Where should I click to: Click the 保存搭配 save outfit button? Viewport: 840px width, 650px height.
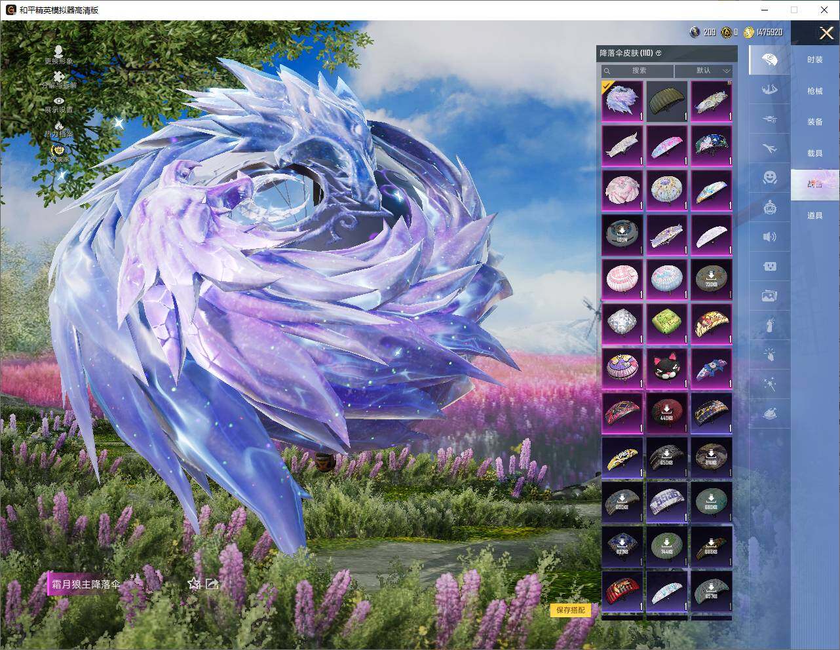(571, 610)
